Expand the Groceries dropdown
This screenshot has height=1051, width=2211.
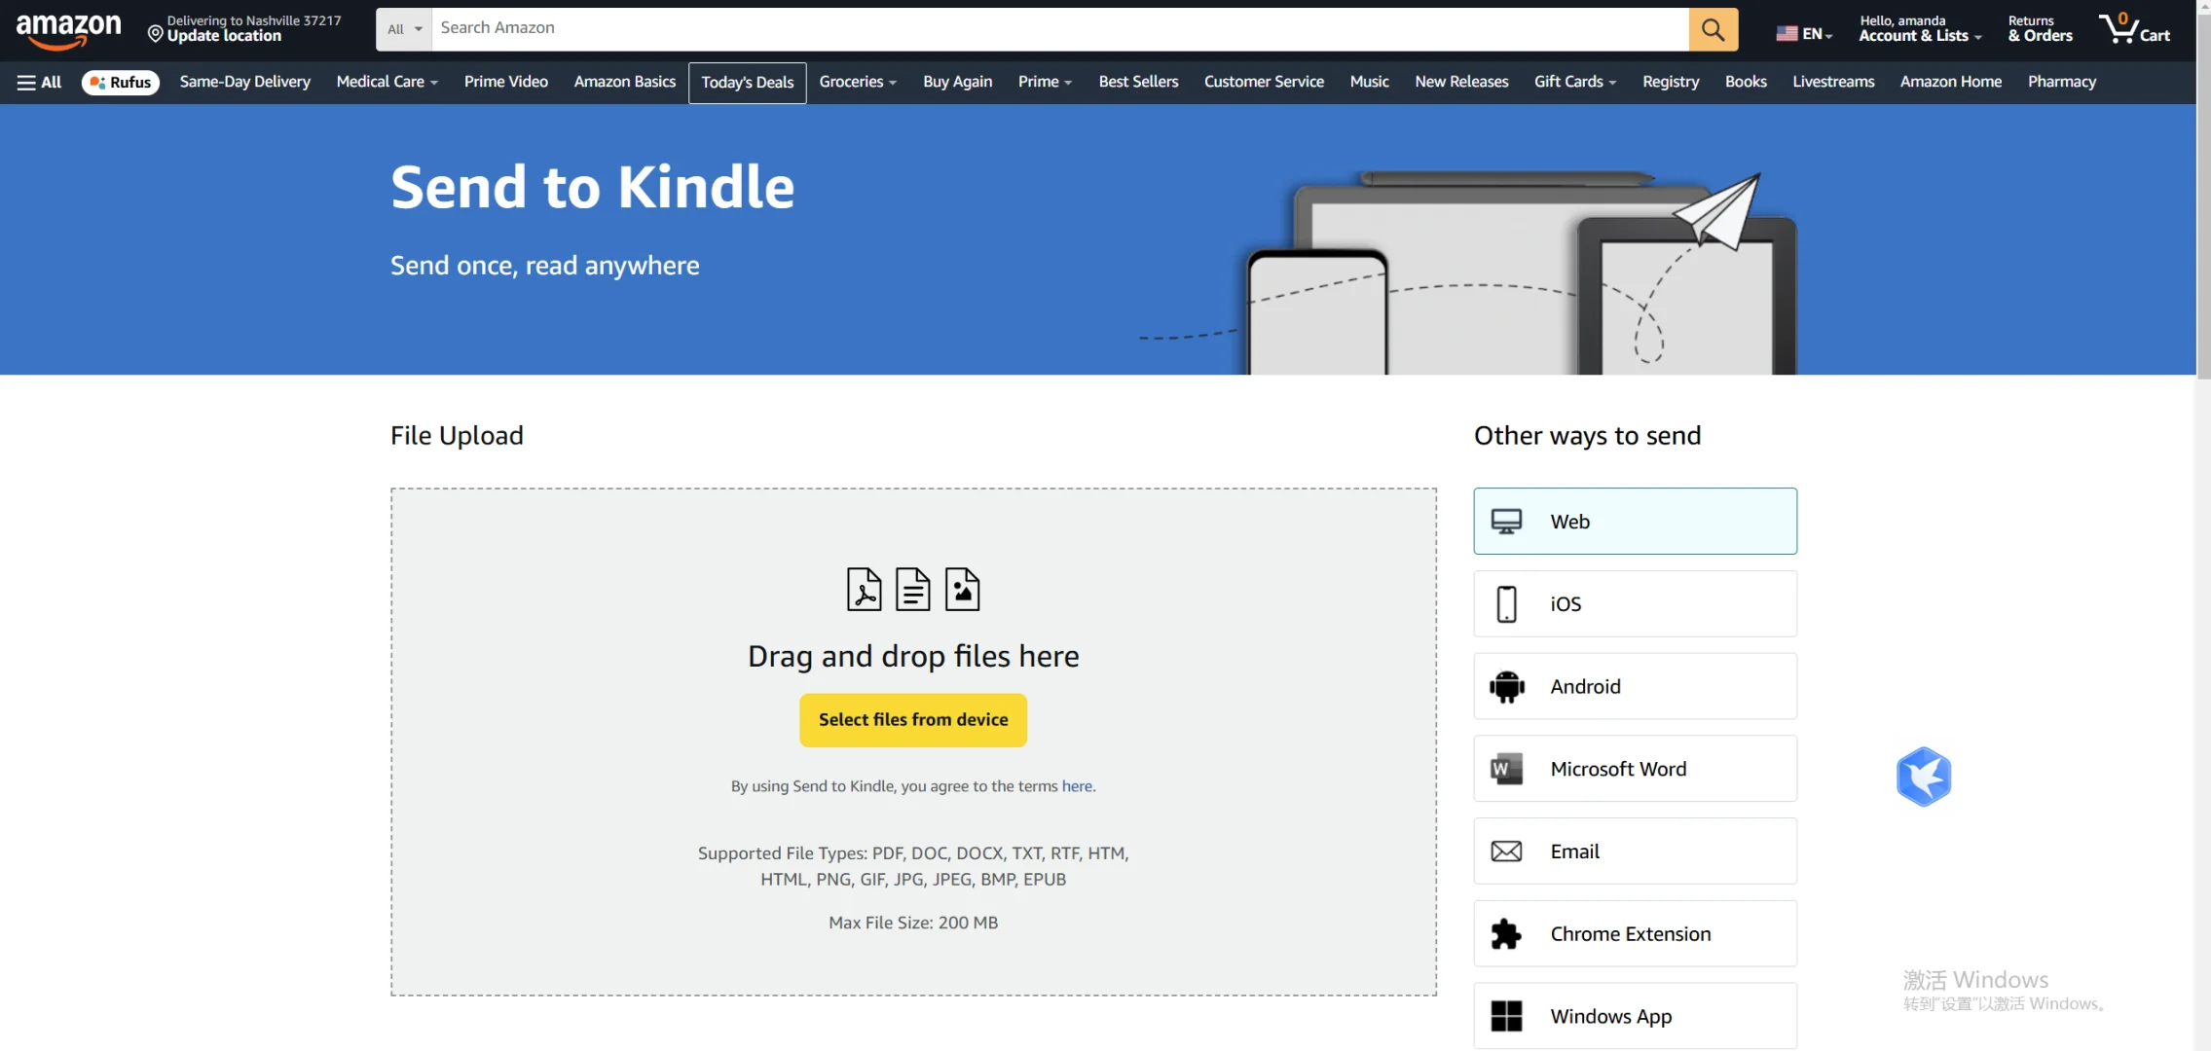(857, 82)
